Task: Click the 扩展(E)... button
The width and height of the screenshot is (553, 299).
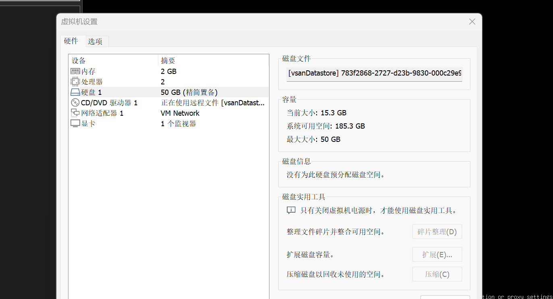Action: pyautogui.click(x=437, y=254)
